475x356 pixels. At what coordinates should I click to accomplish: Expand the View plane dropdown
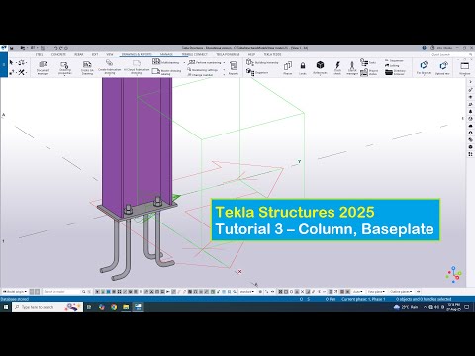point(376,292)
